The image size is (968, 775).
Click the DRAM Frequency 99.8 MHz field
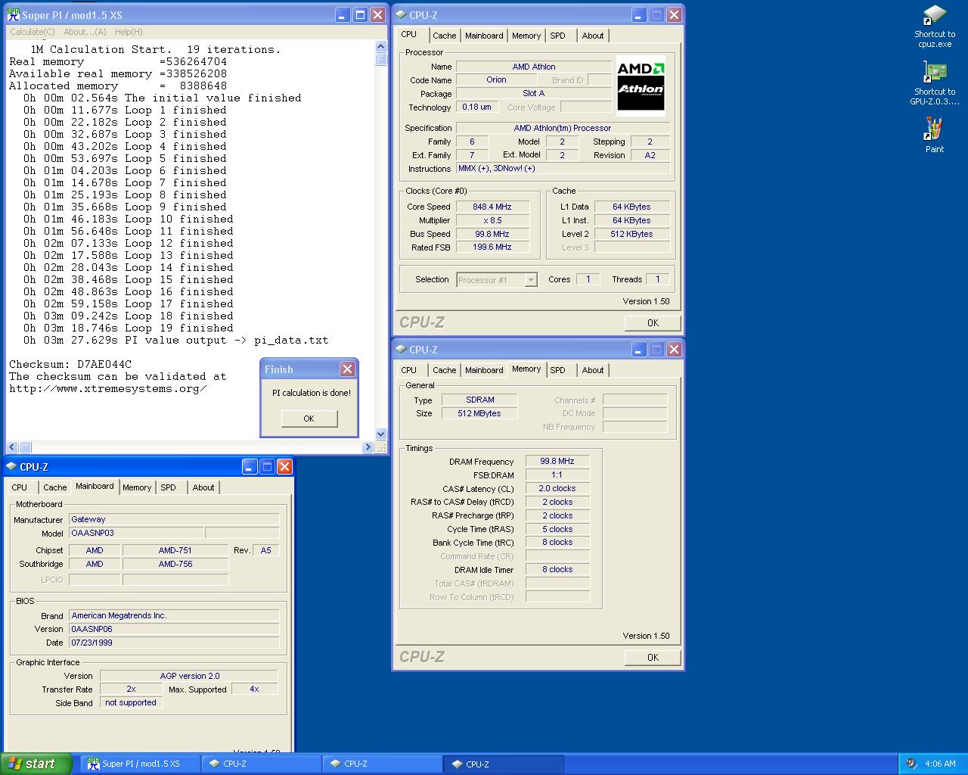pos(557,461)
